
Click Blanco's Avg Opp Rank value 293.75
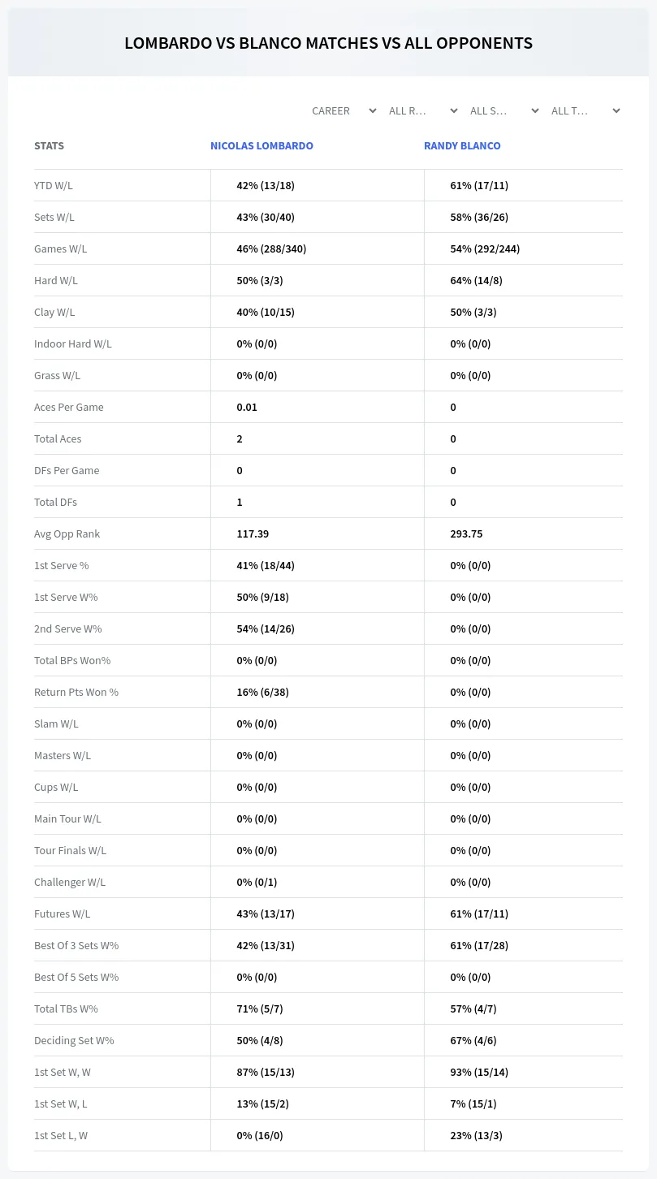click(x=466, y=533)
